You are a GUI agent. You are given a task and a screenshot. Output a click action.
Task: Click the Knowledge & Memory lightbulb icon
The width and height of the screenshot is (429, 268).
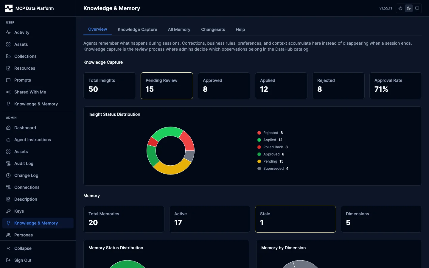pos(8,104)
